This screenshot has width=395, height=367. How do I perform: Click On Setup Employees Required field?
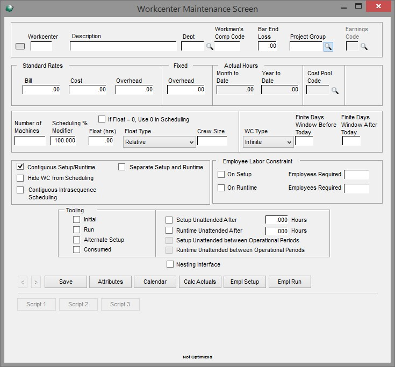click(356, 175)
